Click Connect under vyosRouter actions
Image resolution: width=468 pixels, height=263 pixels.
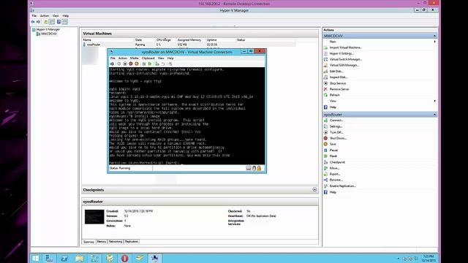(x=336, y=120)
